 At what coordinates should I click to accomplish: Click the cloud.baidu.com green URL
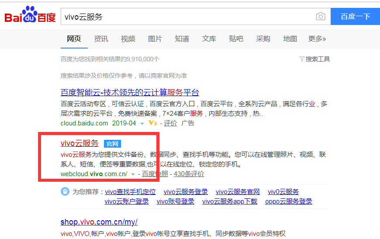(84, 123)
